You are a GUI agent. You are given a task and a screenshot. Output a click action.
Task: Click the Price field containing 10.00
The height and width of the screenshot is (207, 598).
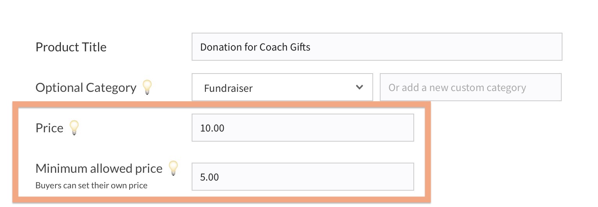pyautogui.click(x=303, y=128)
